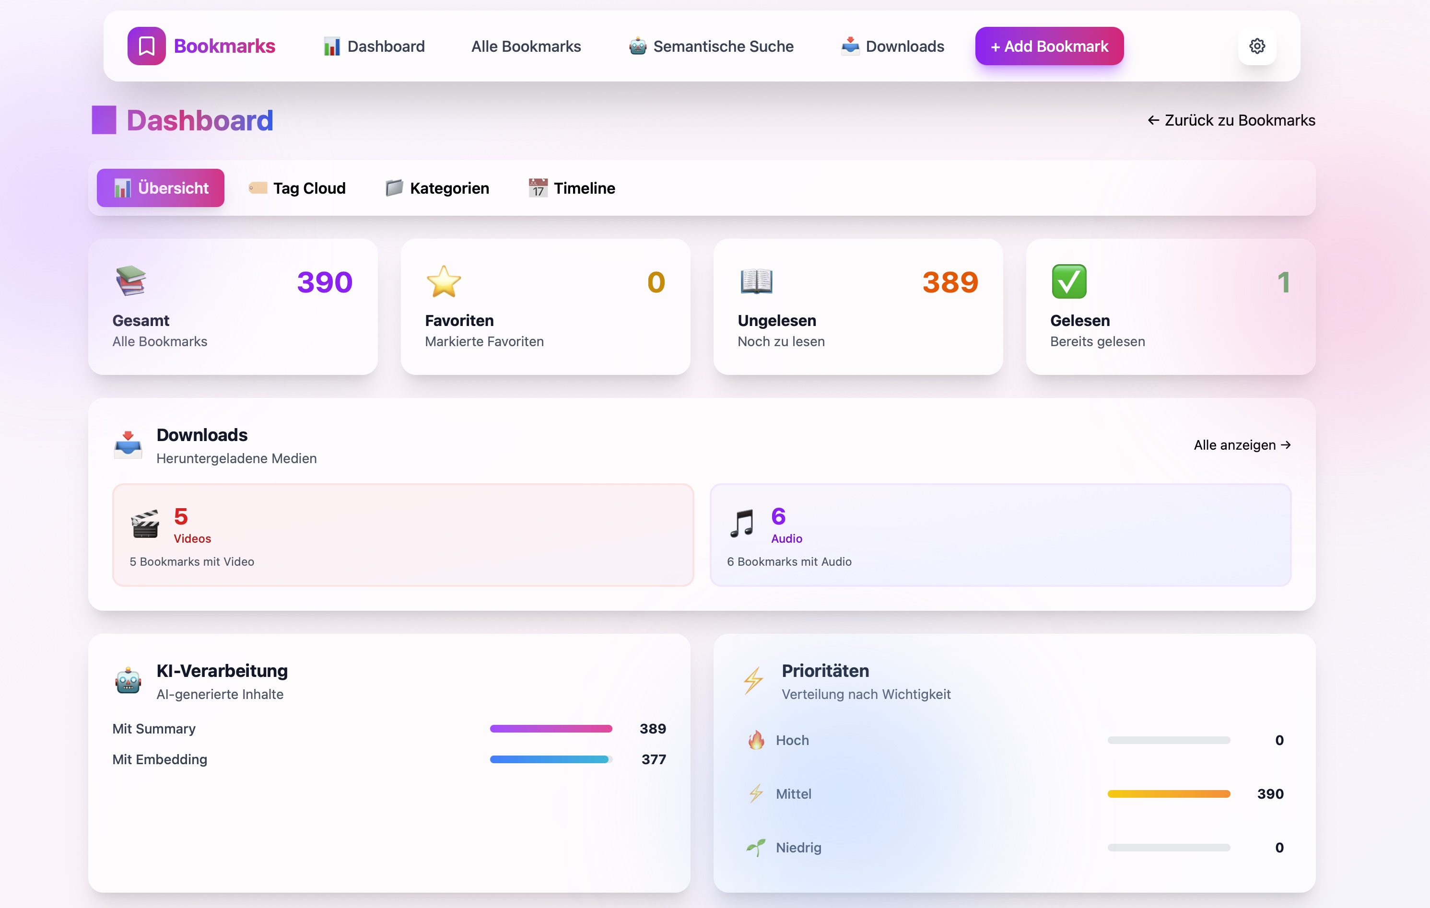Open Alle Bookmarks in the navigation bar
Viewport: 1430px width, 908px height.
(526, 46)
